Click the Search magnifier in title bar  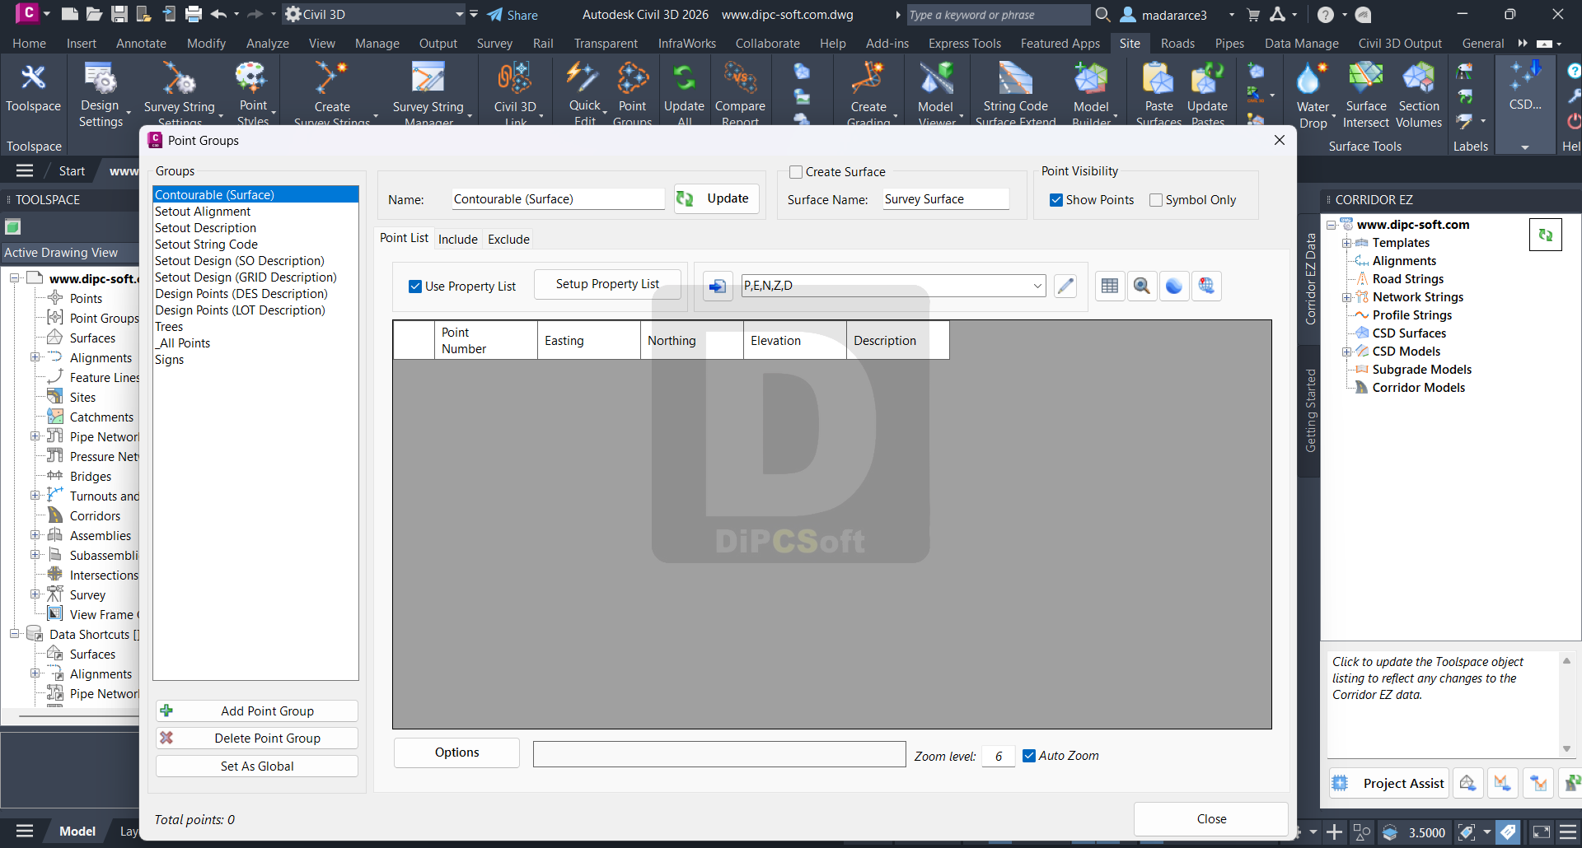pyautogui.click(x=1102, y=14)
